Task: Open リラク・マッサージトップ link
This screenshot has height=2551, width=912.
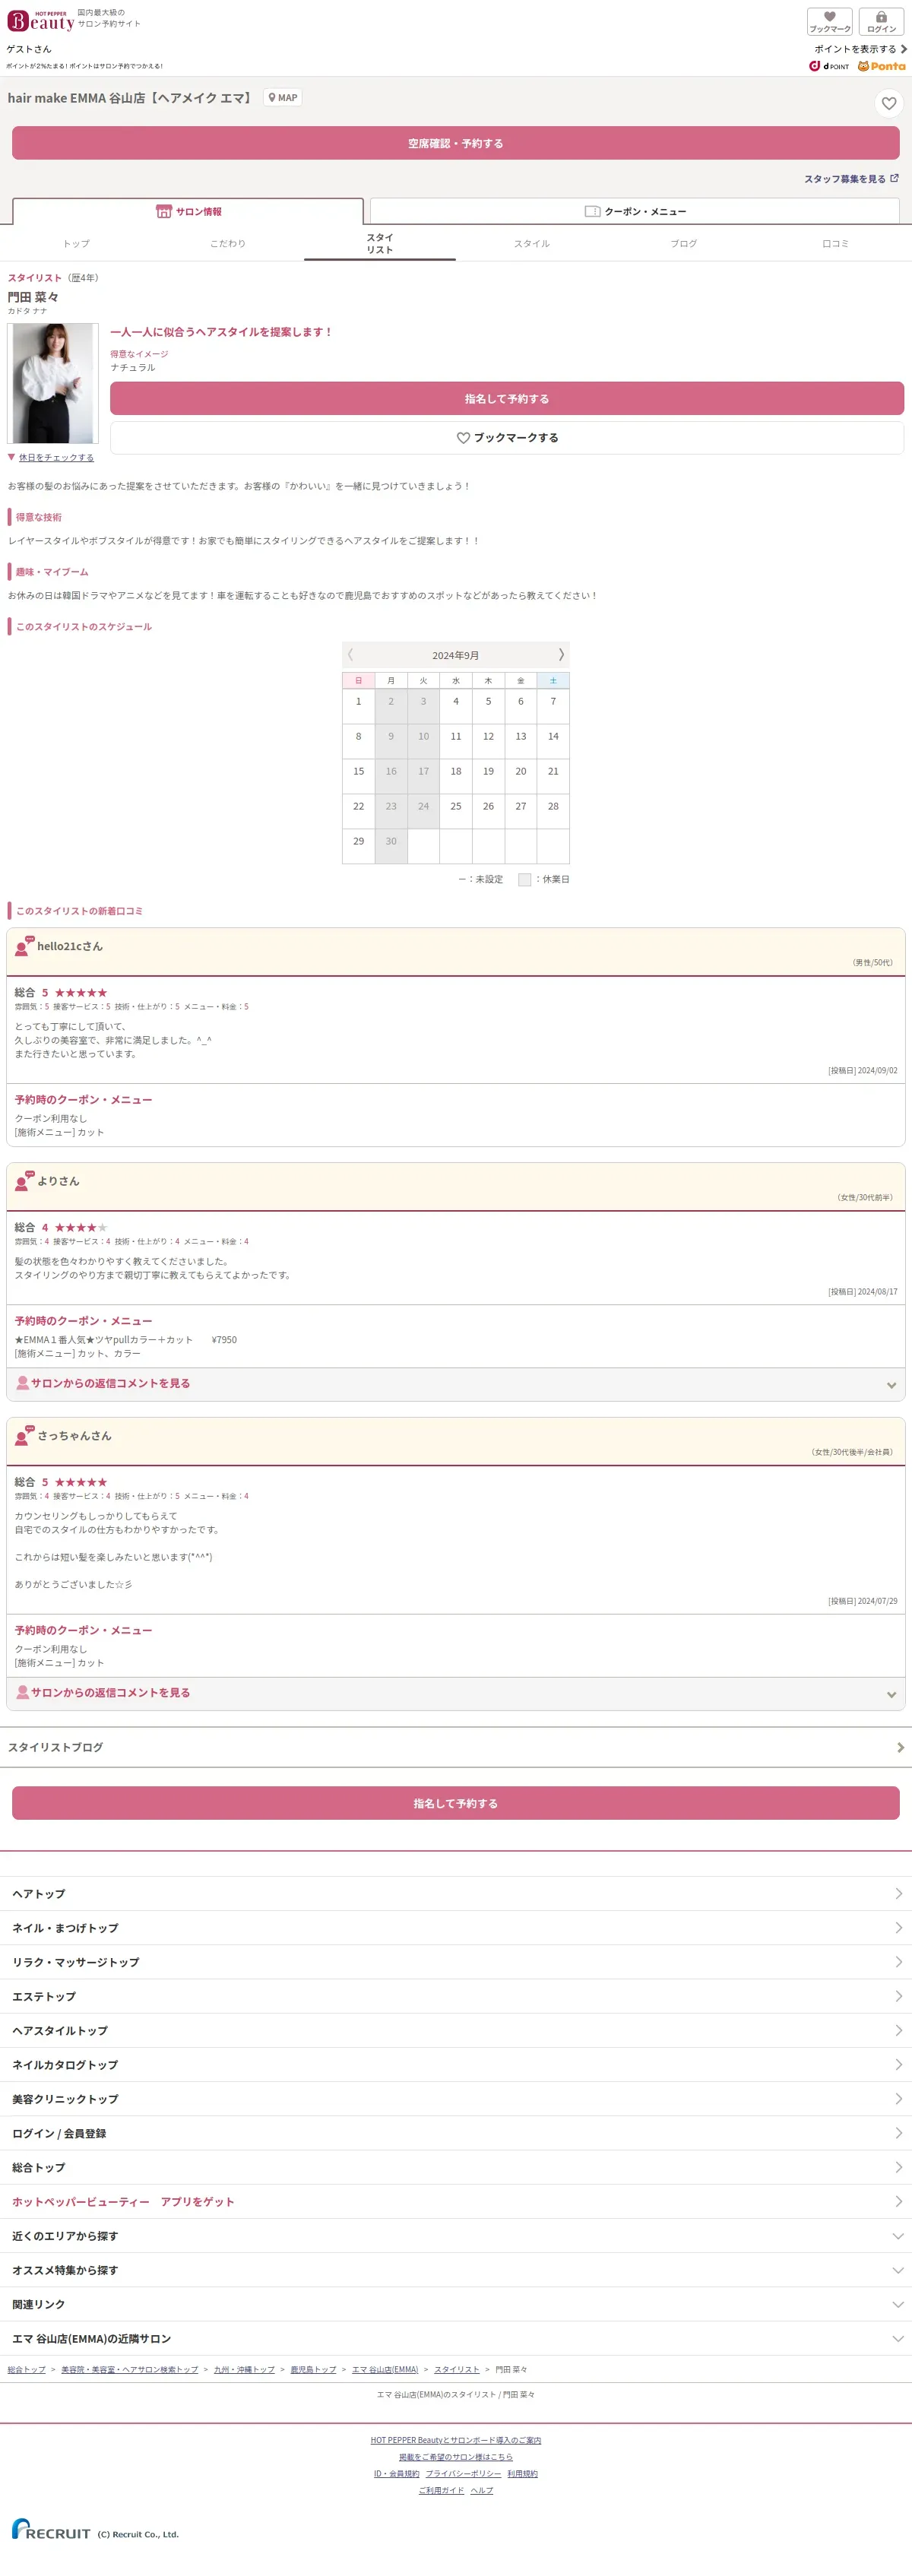Action: (x=455, y=1962)
